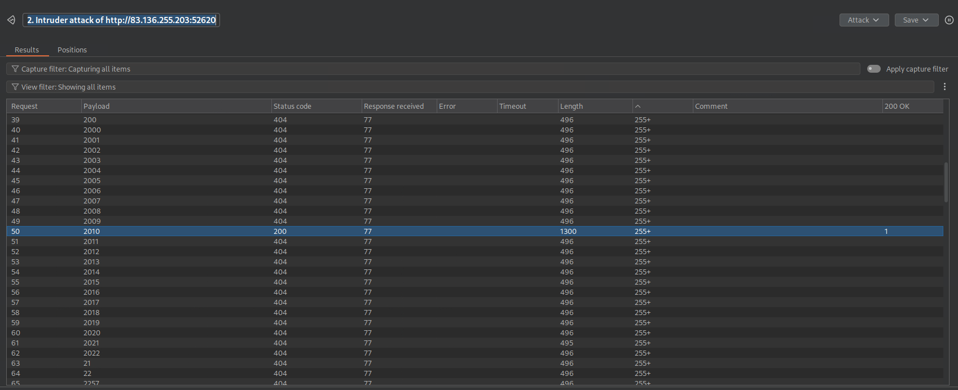
Task: Click the view filter funnel icon
Action: [15, 87]
